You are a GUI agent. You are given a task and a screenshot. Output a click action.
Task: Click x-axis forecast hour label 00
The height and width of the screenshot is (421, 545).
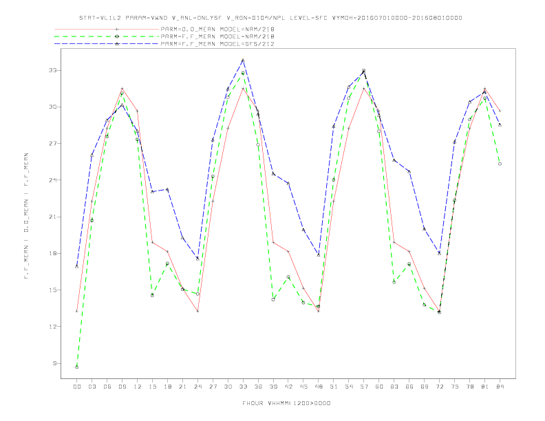(x=77, y=387)
